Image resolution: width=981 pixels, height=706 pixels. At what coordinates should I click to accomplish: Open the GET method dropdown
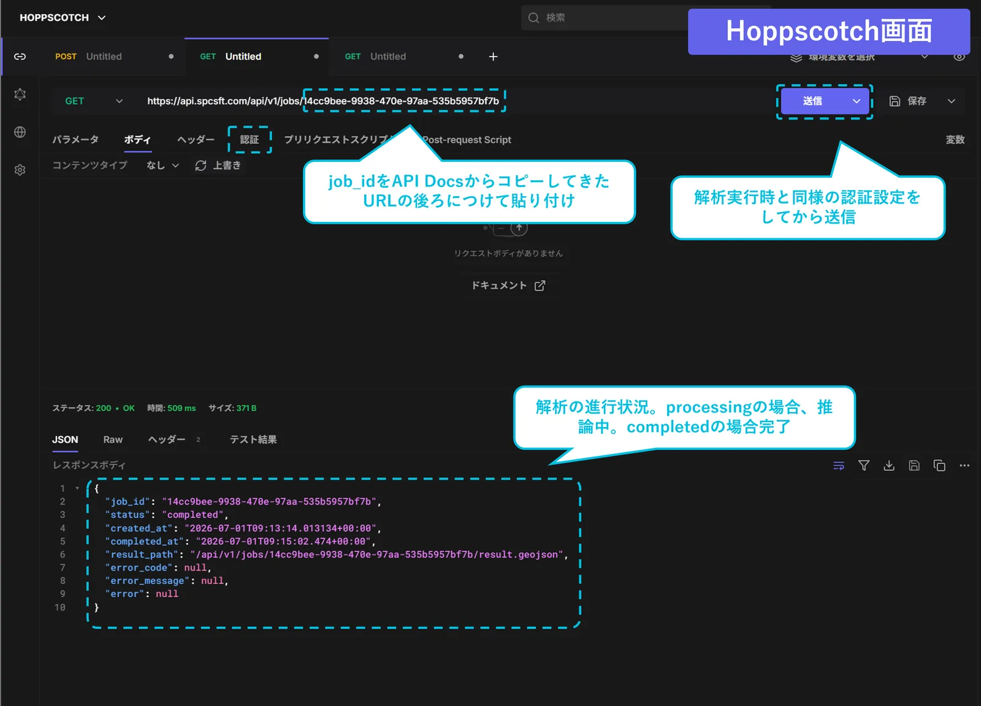(x=94, y=101)
